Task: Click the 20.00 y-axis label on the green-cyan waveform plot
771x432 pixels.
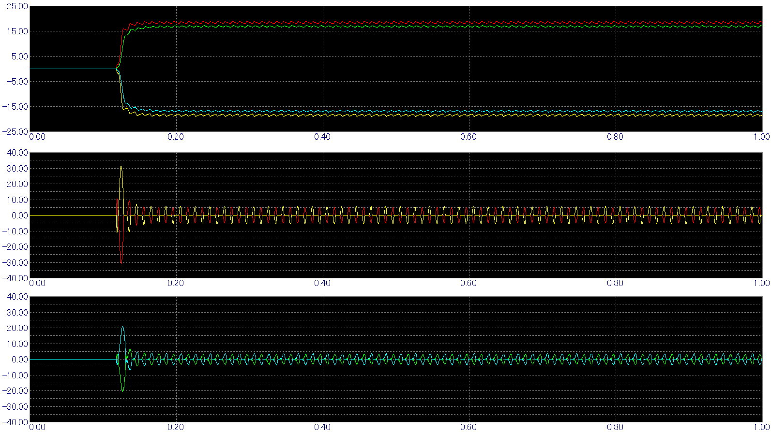Action: (18, 328)
